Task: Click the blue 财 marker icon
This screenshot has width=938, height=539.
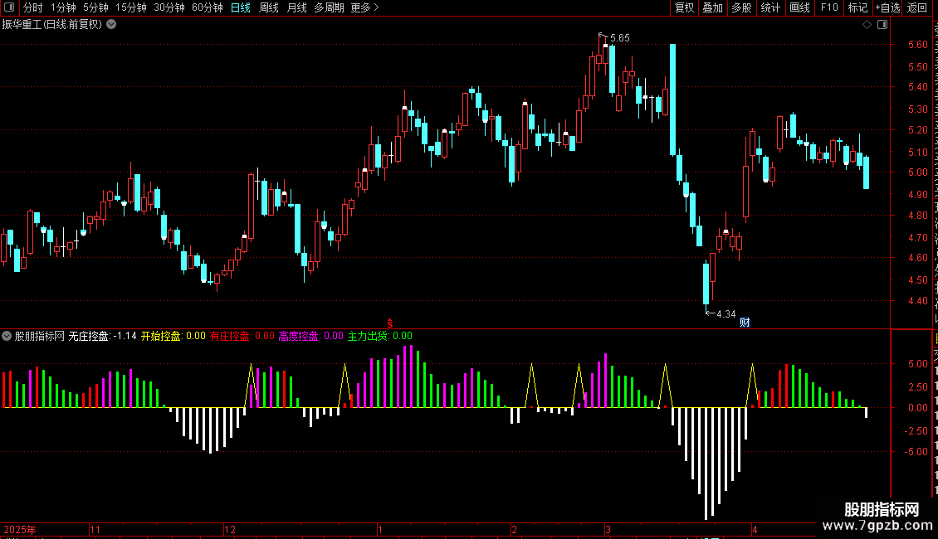Action: (x=745, y=322)
